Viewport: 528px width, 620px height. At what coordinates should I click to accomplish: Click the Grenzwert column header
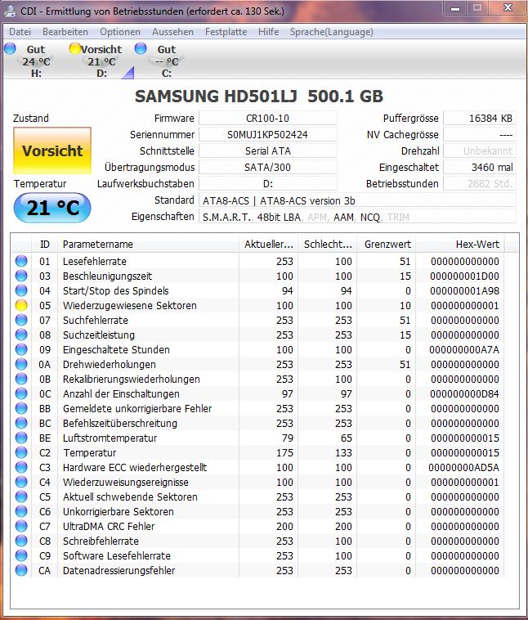pyautogui.click(x=387, y=245)
